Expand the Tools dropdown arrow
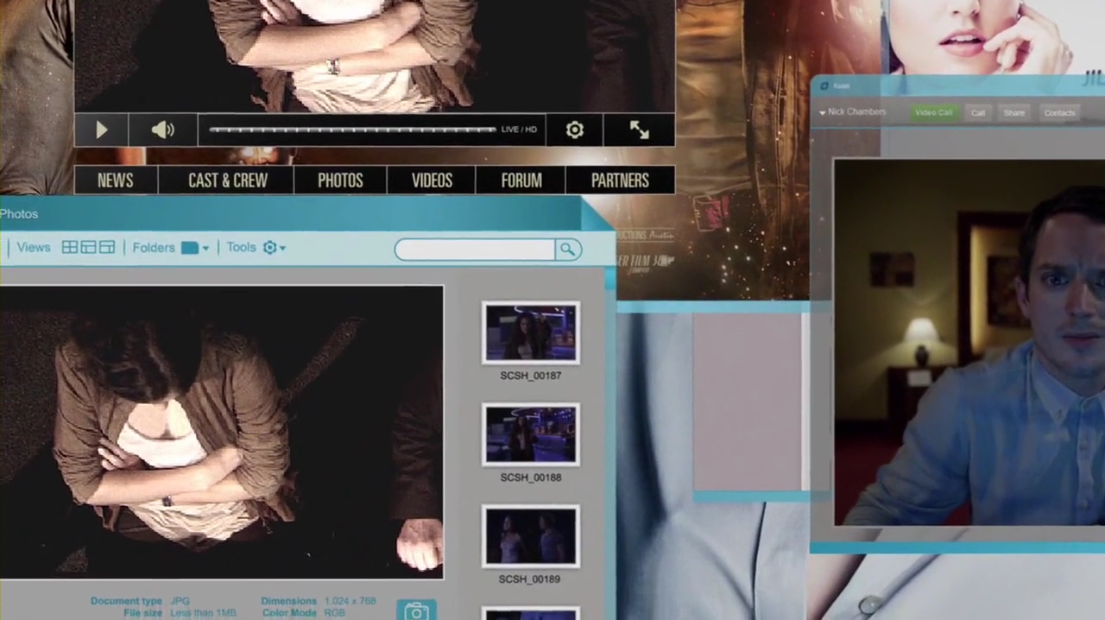 point(282,249)
